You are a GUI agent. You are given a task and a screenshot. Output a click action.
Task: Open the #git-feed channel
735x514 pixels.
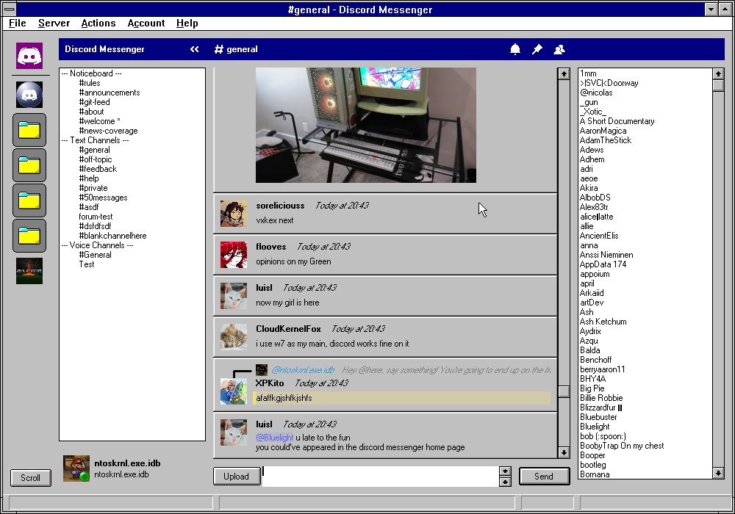pos(94,102)
